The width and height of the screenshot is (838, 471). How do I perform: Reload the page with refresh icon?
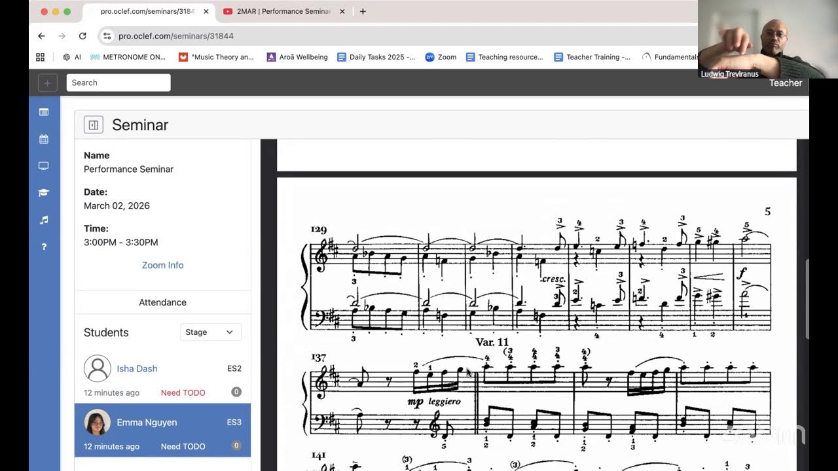82,36
